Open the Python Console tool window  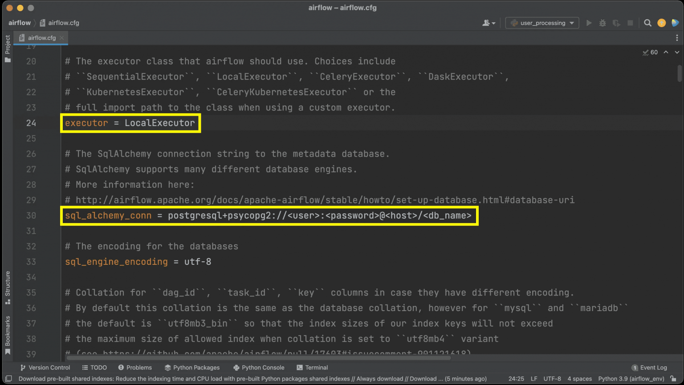coord(259,367)
